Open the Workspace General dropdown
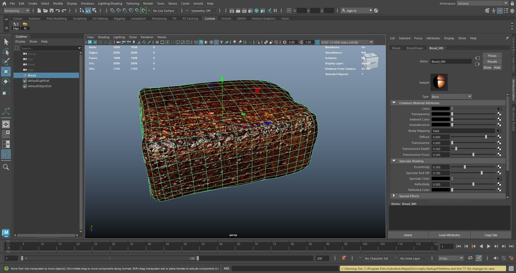The width and height of the screenshot is (516, 273). (482, 3)
